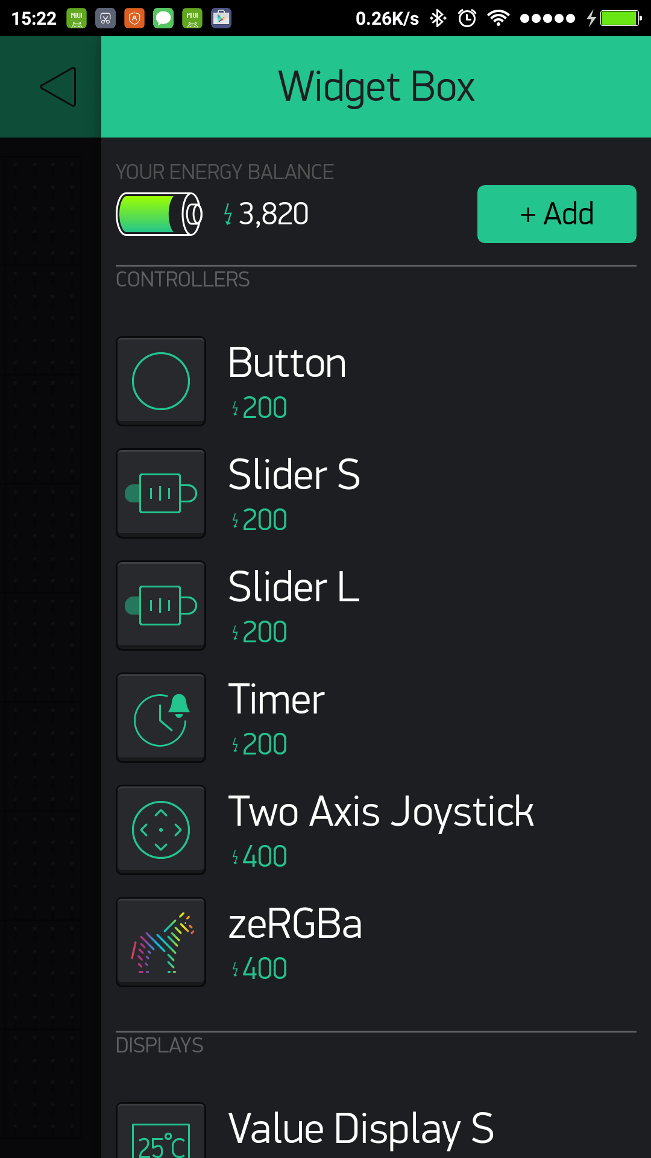Tap the Slider S widget icon
651x1158 pixels.
(x=161, y=493)
